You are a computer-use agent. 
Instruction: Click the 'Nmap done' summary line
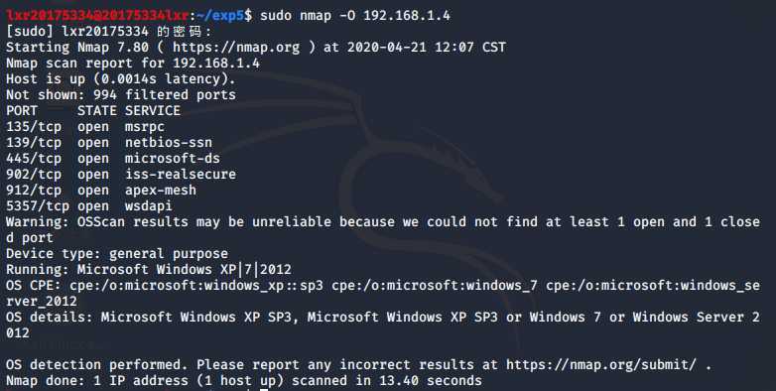[x=243, y=381]
